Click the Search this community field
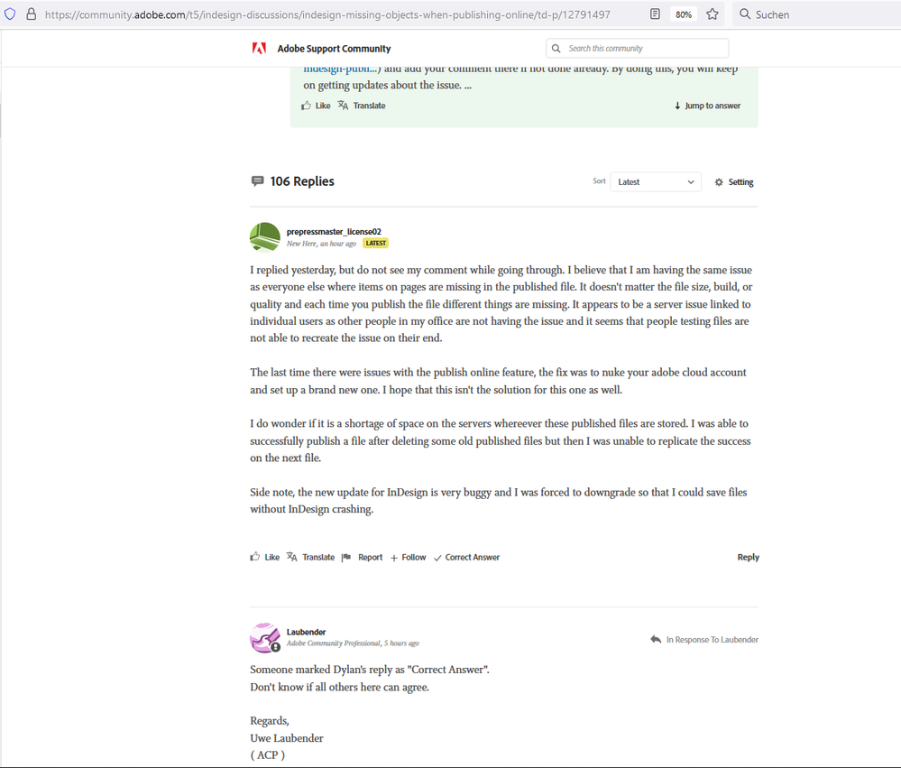Viewport: 901px width, 768px height. 638,49
